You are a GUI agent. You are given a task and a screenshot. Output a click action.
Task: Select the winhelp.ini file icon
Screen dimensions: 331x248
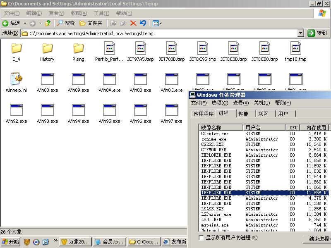[x=16, y=79]
